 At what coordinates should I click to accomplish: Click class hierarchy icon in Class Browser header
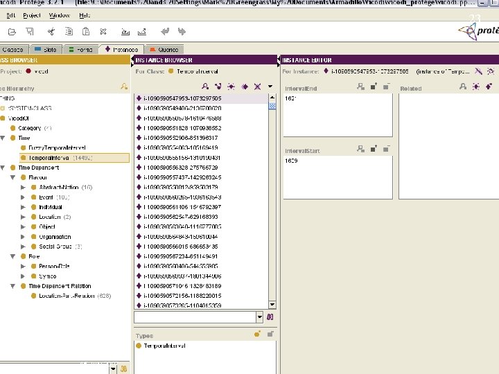pos(123,87)
